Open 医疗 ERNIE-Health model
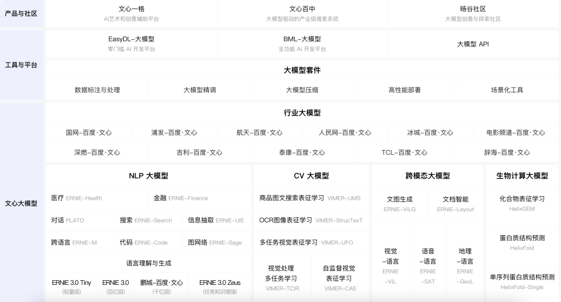The height and width of the screenshot is (302, 561). click(x=97, y=198)
